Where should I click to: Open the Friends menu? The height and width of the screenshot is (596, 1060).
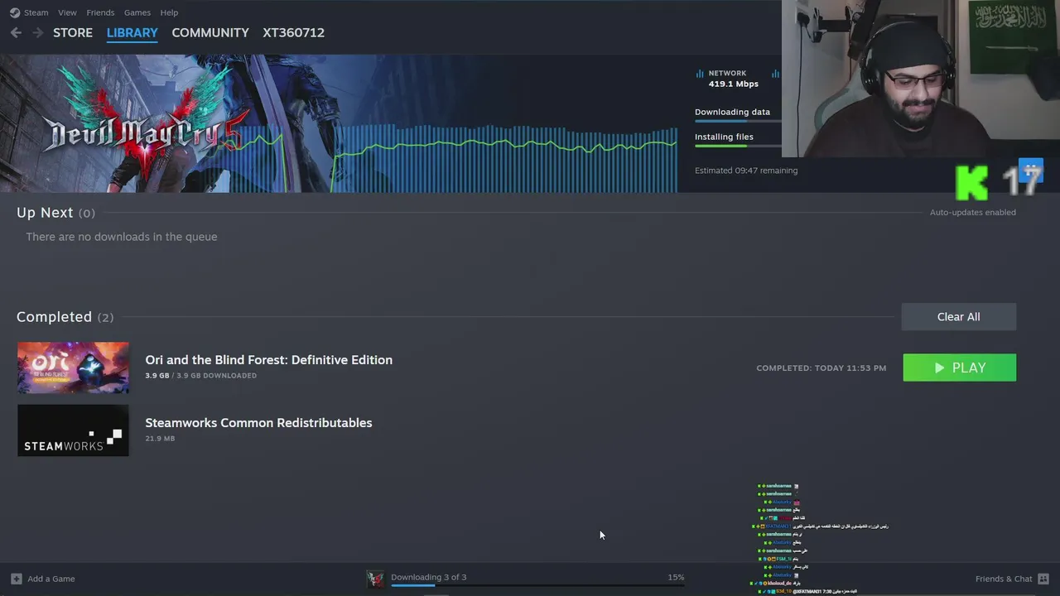100,12
